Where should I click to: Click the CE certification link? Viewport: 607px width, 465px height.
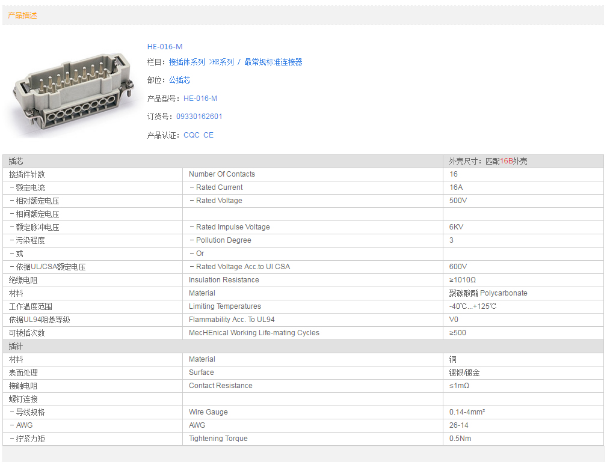208,135
